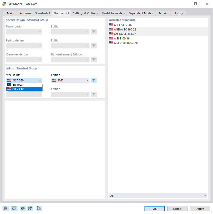Screen dimensions: 213x214
Task: Click the RFEM application icon in the title bar
Action: pyautogui.click(x=4, y=4)
